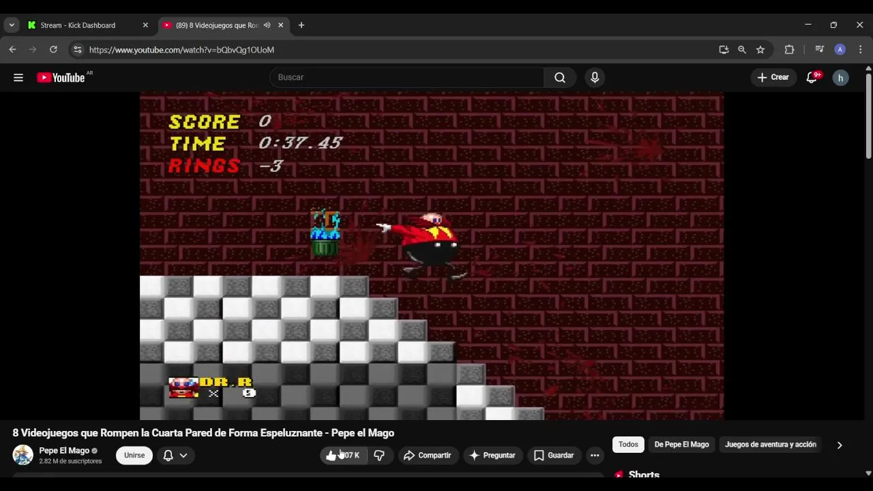
Task: Save the video with Guardar
Action: (x=554, y=456)
